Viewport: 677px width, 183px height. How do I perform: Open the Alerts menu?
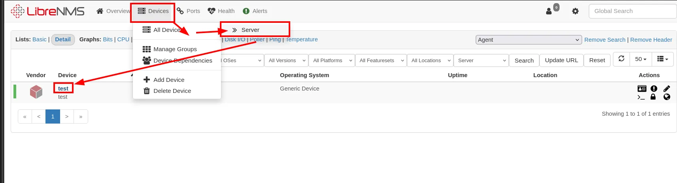pyautogui.click(x=255, y=11)
